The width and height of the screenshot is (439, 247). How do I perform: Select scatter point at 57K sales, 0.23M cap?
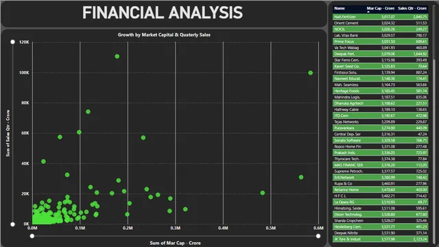[x=143, y=137]
